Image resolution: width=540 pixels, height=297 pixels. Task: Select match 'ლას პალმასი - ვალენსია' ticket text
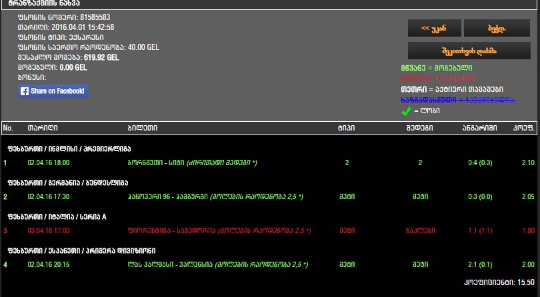[x=217, y=264]
